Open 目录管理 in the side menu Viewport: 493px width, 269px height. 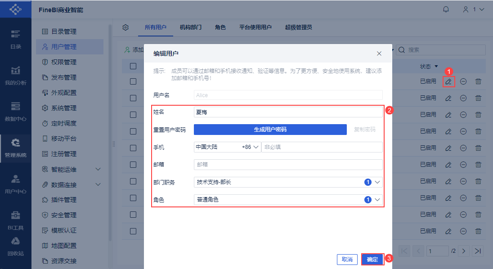pyautogui.click(x=69, y=31)
